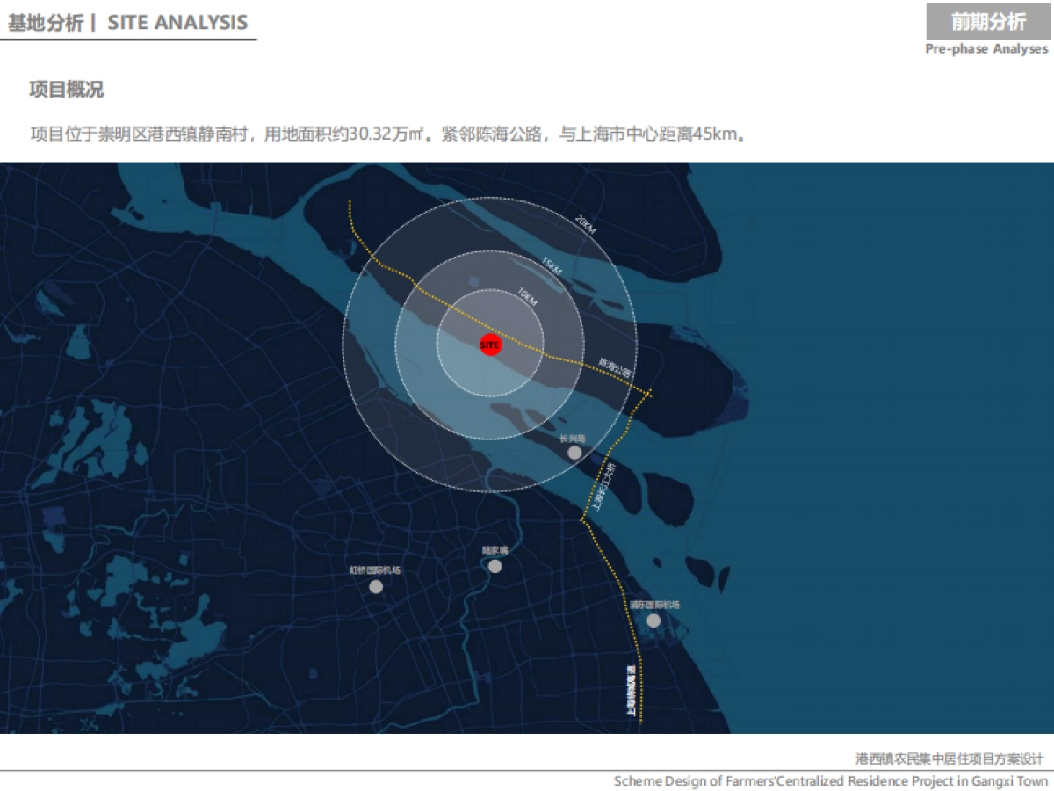The height and width of the screenshot is (791, 1054).
Task: Click the Pre-phase Analyses subtitle
Action: (986, 49)
